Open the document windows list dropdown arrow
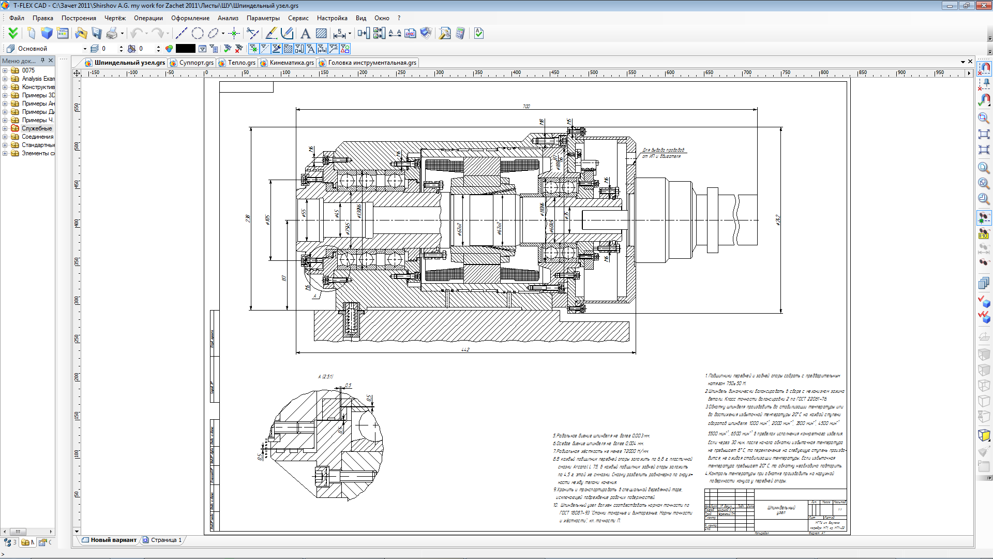The height and width of the screenshot is (559, 993). [962, 62]
